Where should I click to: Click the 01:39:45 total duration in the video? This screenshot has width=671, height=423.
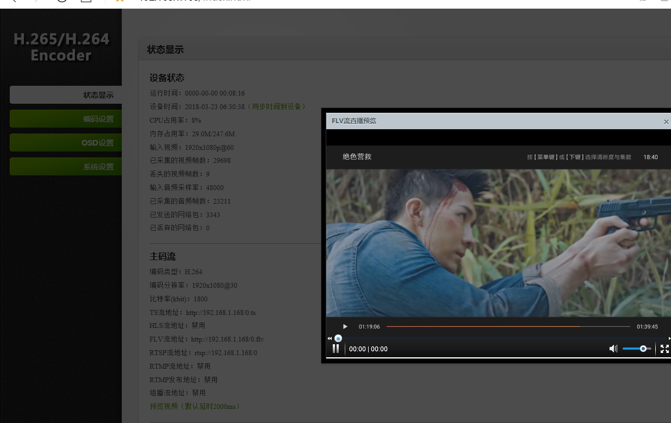pos(647,327)
